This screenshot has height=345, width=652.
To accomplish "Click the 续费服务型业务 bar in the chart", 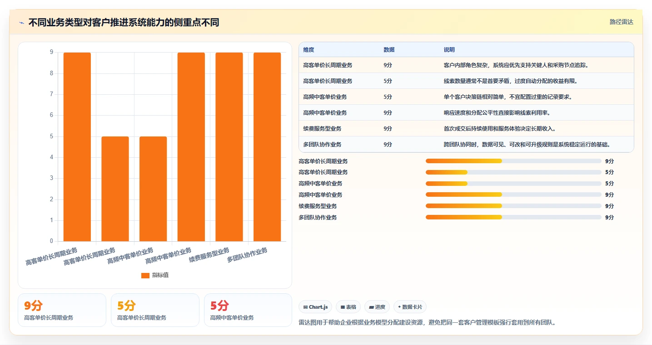I will (x=229, y=147).
